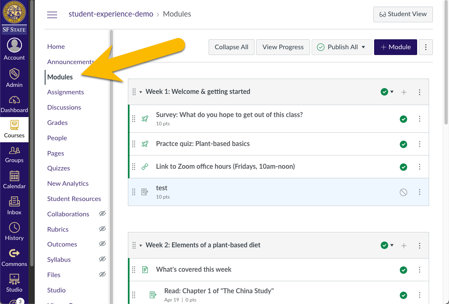Viewport: 449px width, 304px height.
Task: Unpublish the Practce quiz item
Action: (403, 144)
